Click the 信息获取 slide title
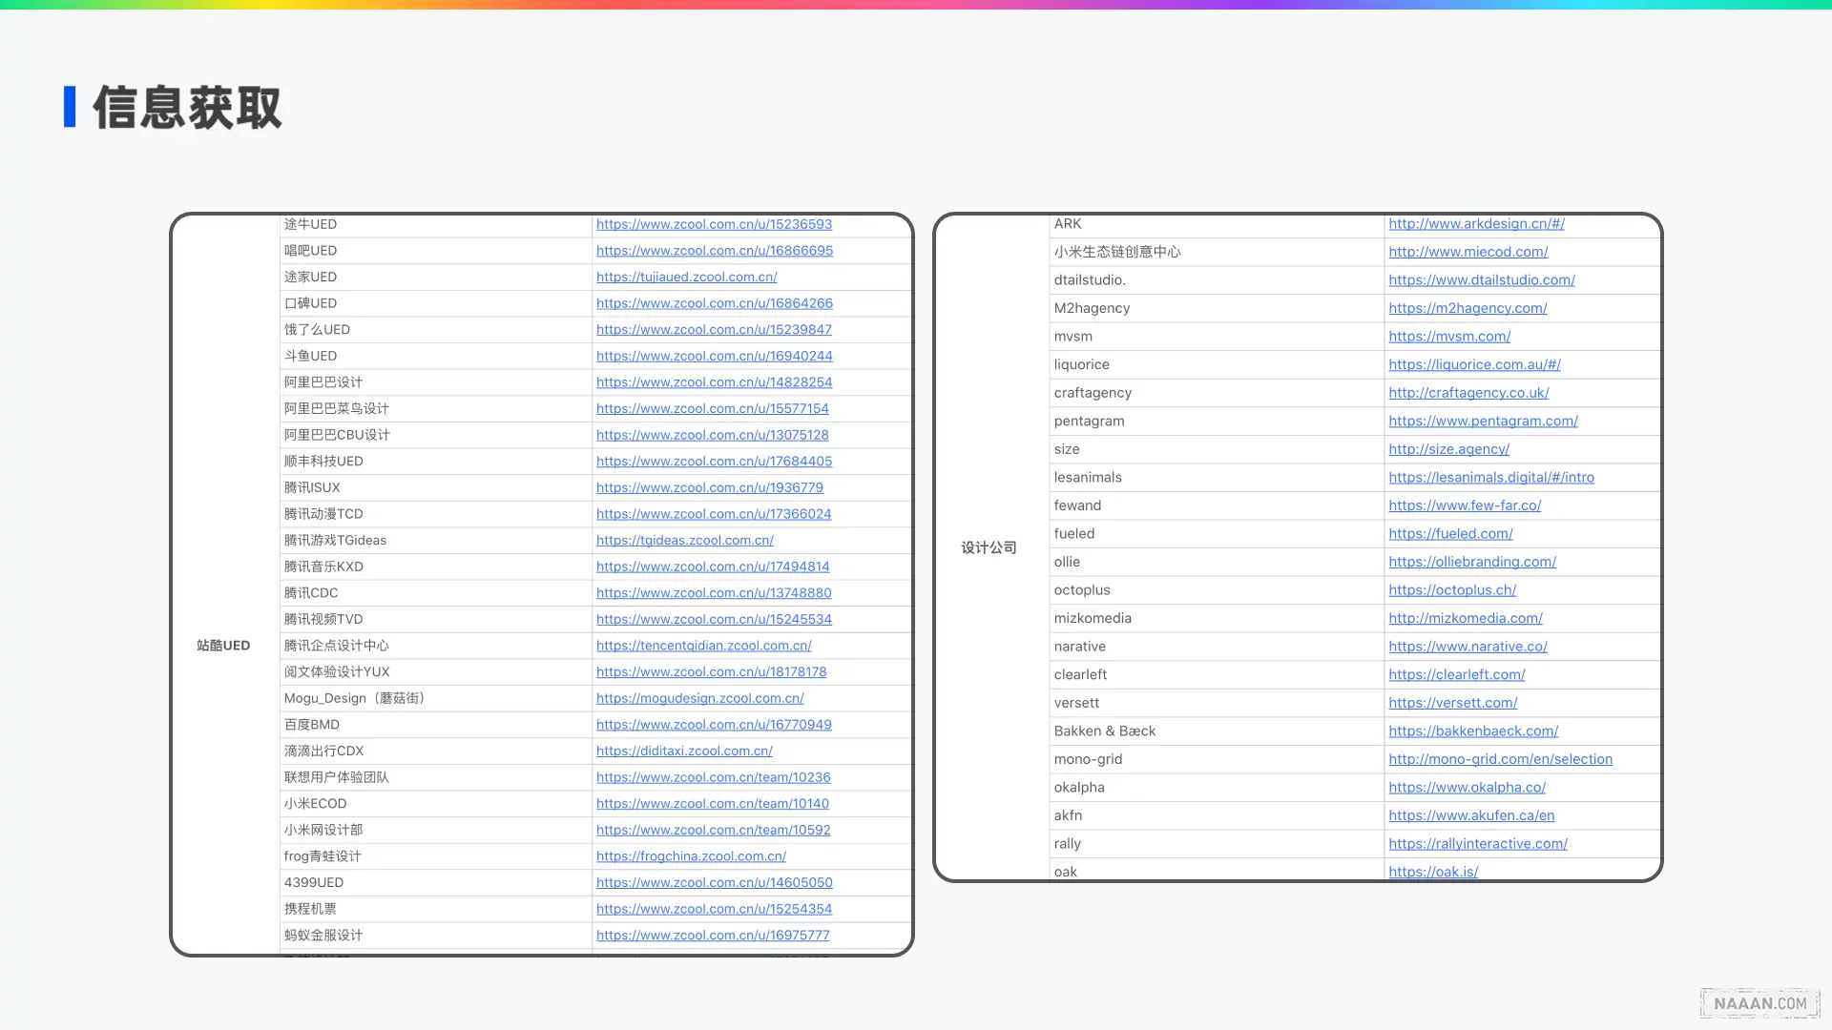Image resolution: width=1832 pixels, height=1030 pixels. (187, 107)
